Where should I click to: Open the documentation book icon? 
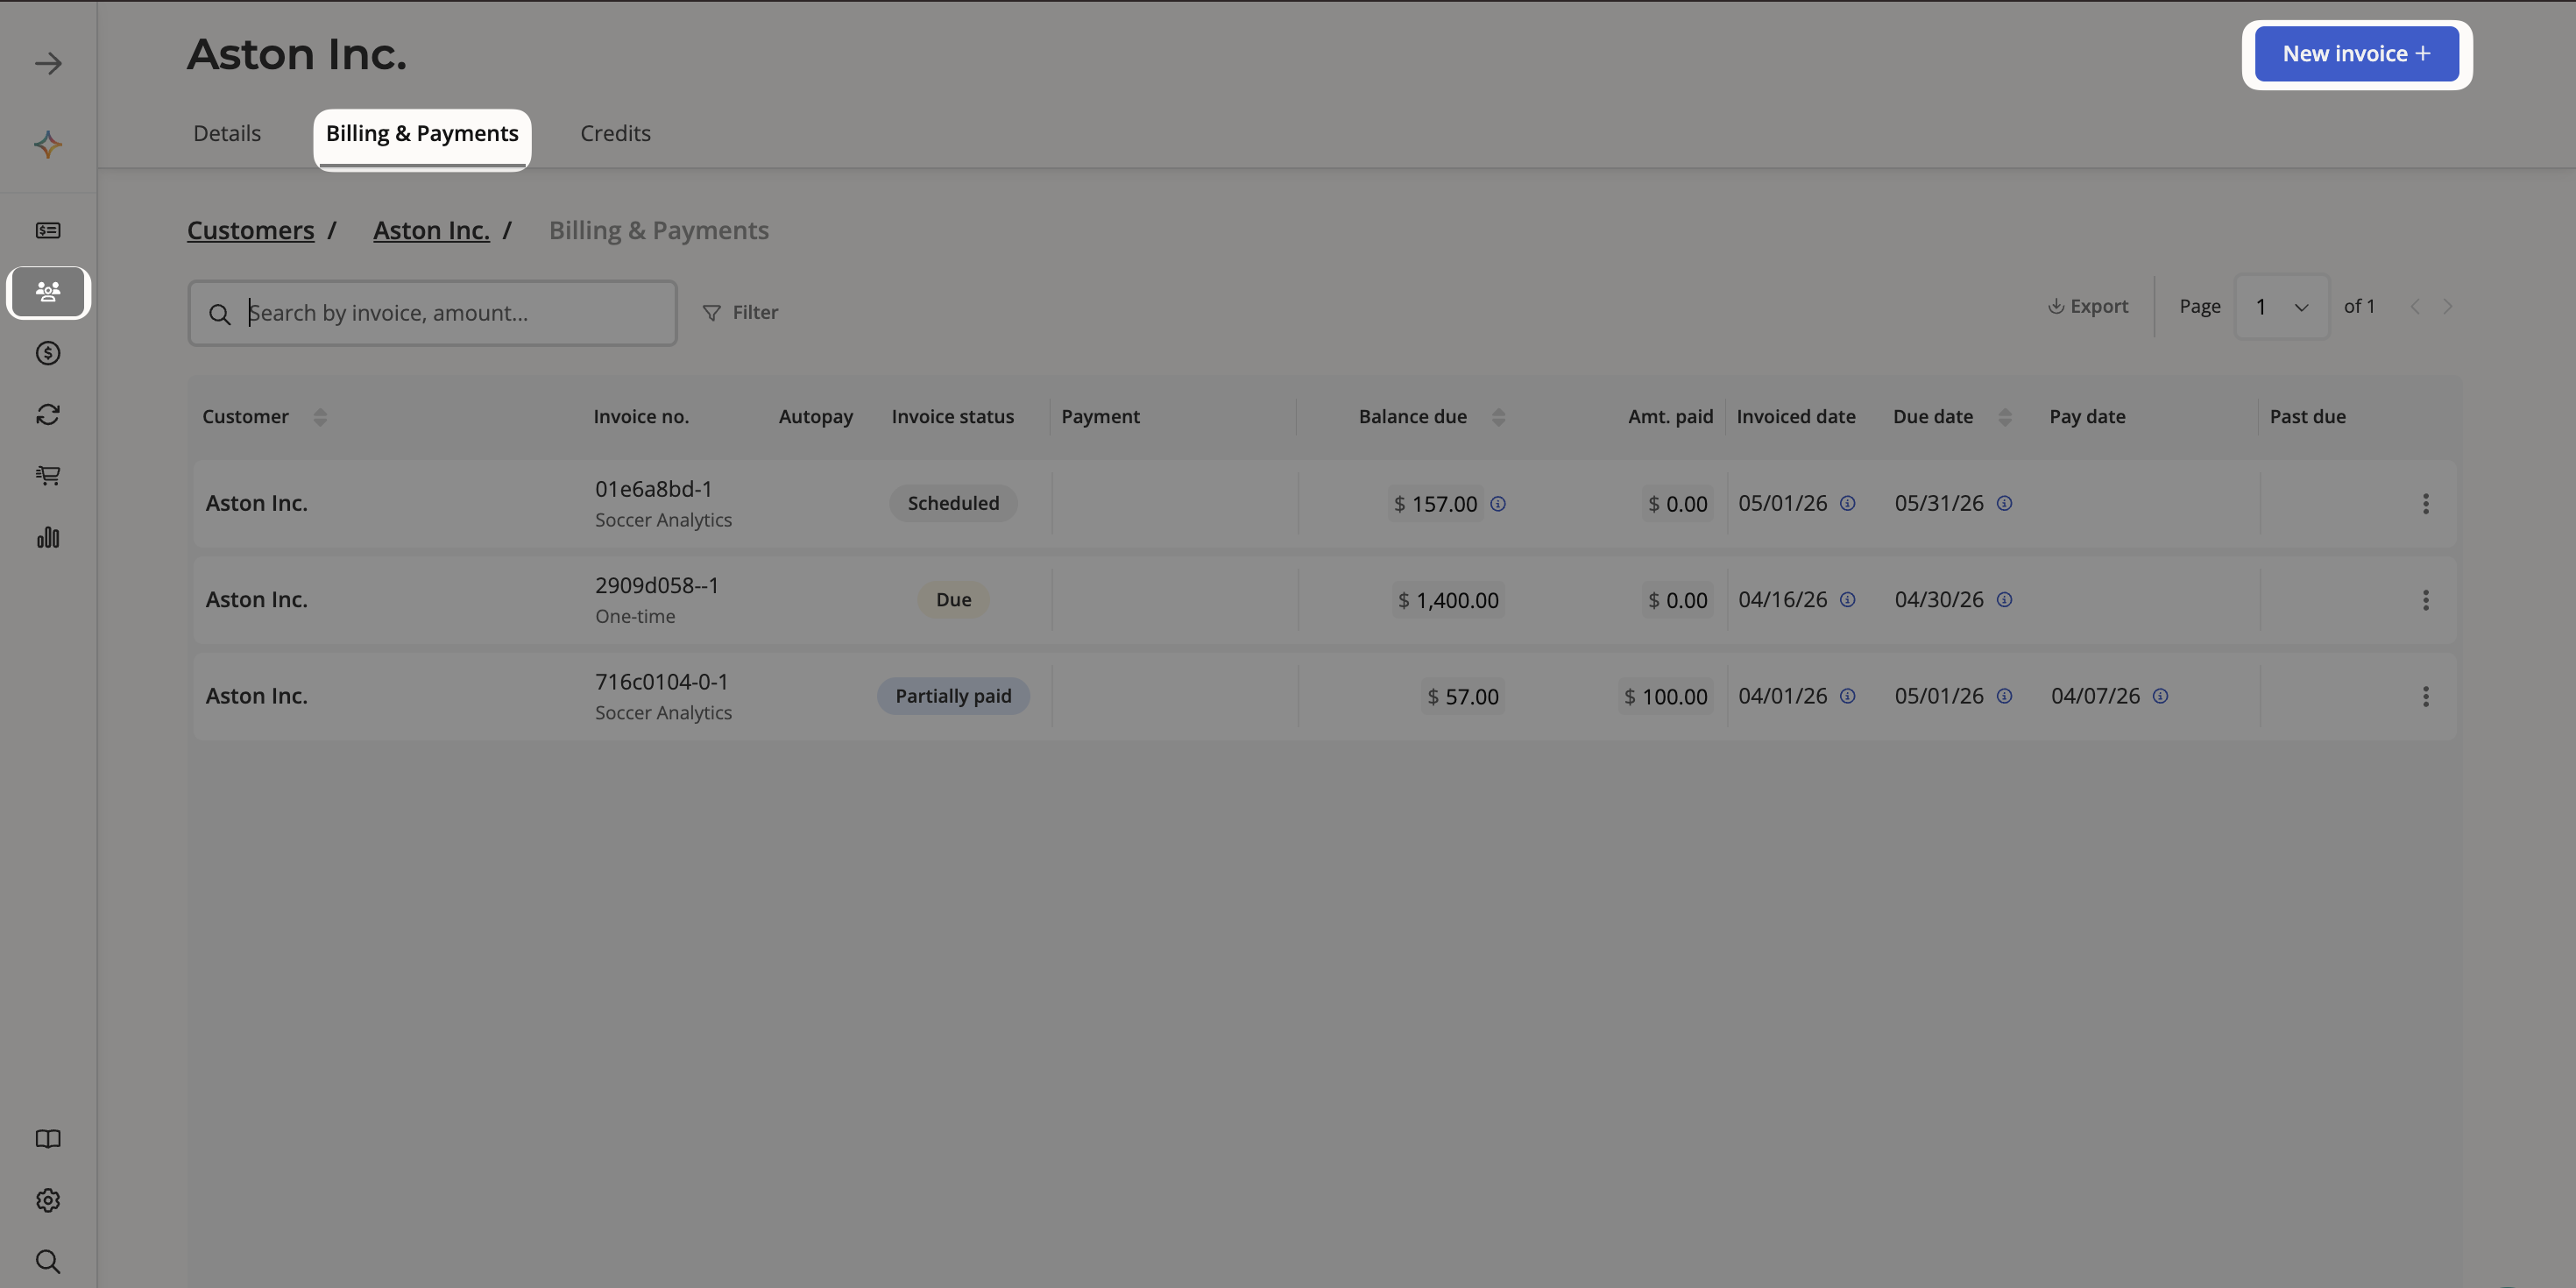(47, 1138)
